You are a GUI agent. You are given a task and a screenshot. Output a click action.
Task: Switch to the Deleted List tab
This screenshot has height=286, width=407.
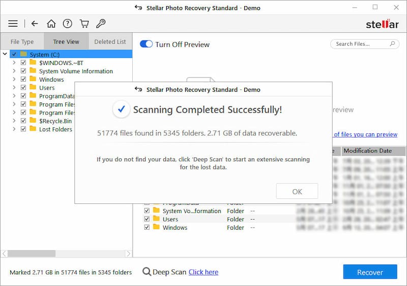[x=110, y=42]
